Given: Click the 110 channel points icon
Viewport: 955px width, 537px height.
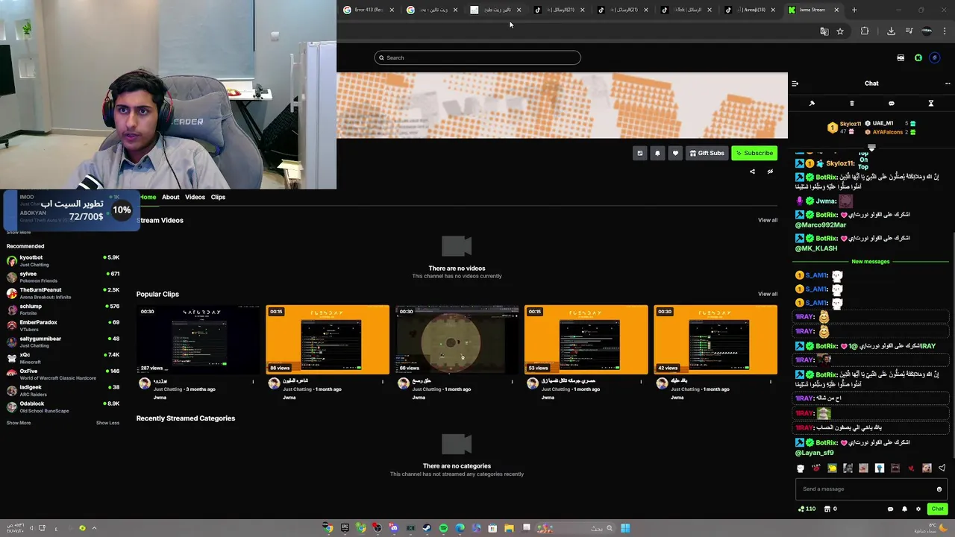Looking at the screenshot, I should click(807, 509).
